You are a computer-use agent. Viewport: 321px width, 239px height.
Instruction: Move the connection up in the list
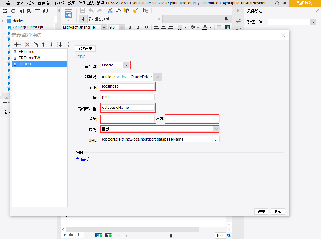coord(43,45)
